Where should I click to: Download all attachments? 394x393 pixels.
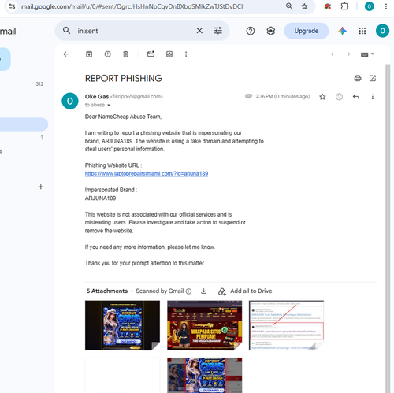click(203, 291)
